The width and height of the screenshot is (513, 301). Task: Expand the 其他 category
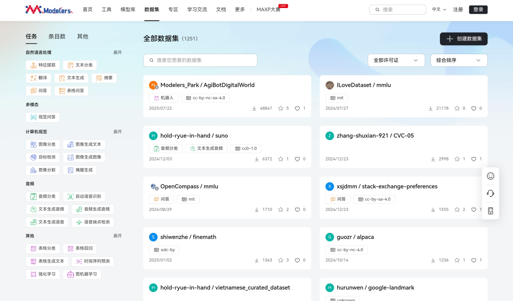tap(117, 235)
